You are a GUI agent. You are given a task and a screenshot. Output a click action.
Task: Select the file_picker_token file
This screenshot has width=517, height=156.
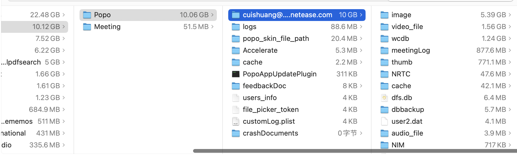[270, 109]
